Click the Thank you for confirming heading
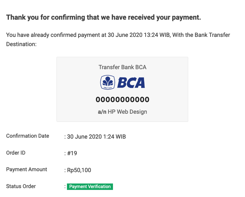The image size is (245, 197). point(103,17)
